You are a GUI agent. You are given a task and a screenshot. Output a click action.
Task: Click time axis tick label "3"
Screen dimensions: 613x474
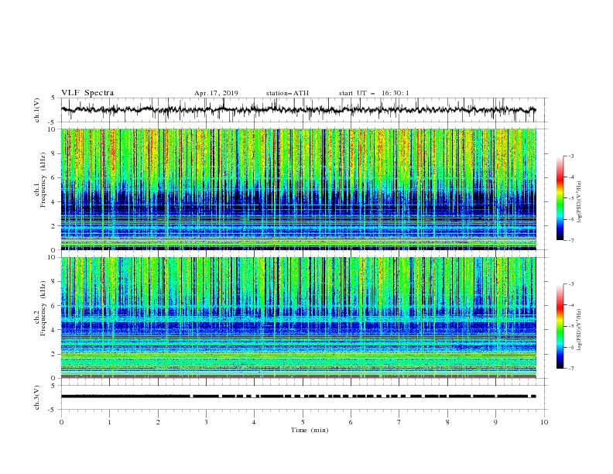pos(206,422)
